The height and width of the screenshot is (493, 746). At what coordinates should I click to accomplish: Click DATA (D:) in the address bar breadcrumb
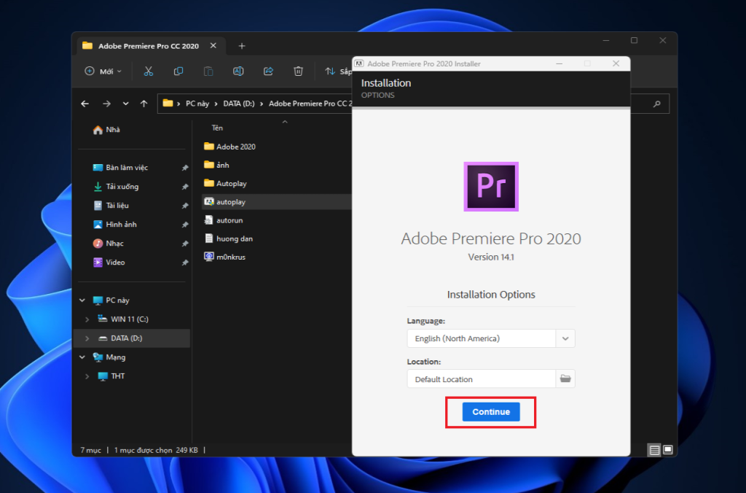239,104
